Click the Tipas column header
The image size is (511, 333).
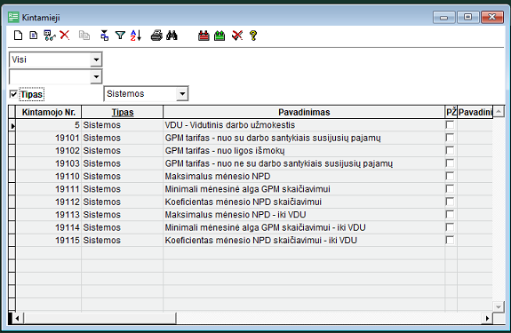click(x=123, y=112)
